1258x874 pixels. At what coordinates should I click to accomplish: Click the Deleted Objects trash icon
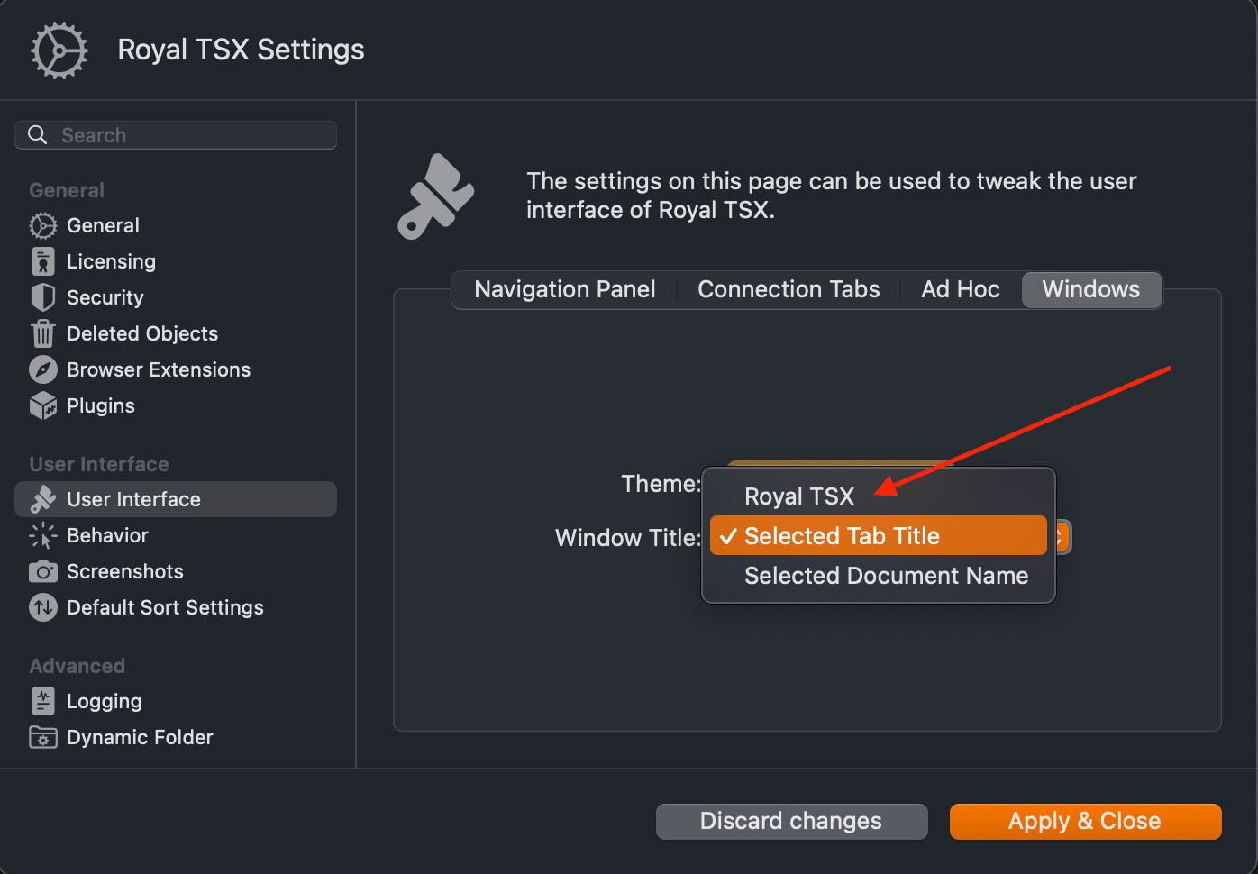pos(43,333)
